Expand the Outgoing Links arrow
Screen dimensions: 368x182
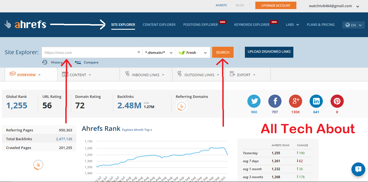click(218, 75)
